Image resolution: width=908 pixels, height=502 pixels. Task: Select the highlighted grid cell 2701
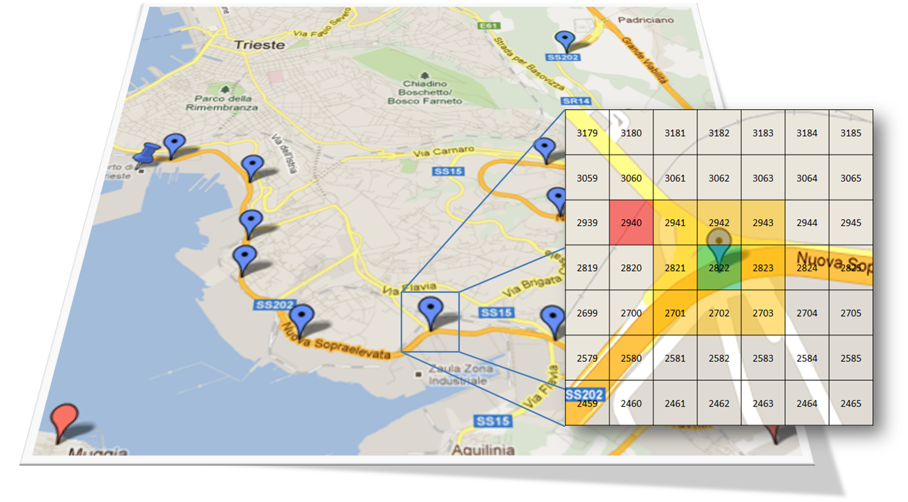675,313
